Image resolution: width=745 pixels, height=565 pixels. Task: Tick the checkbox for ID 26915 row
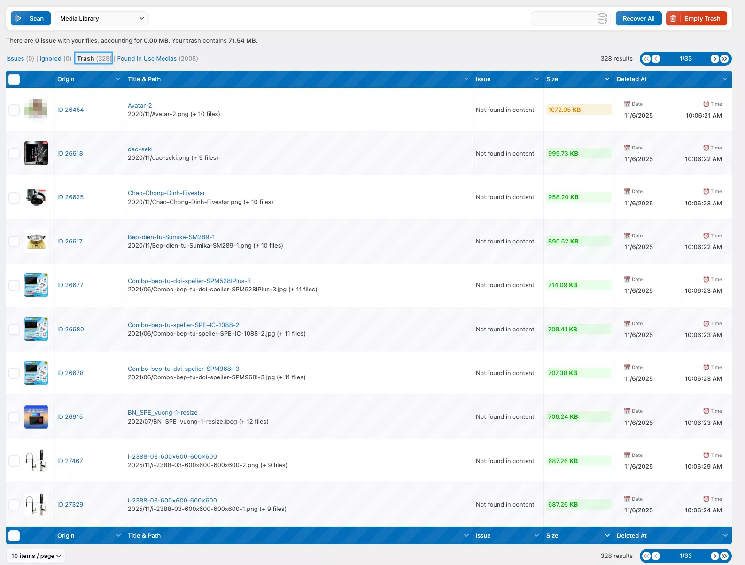click(x=14, y=417)
